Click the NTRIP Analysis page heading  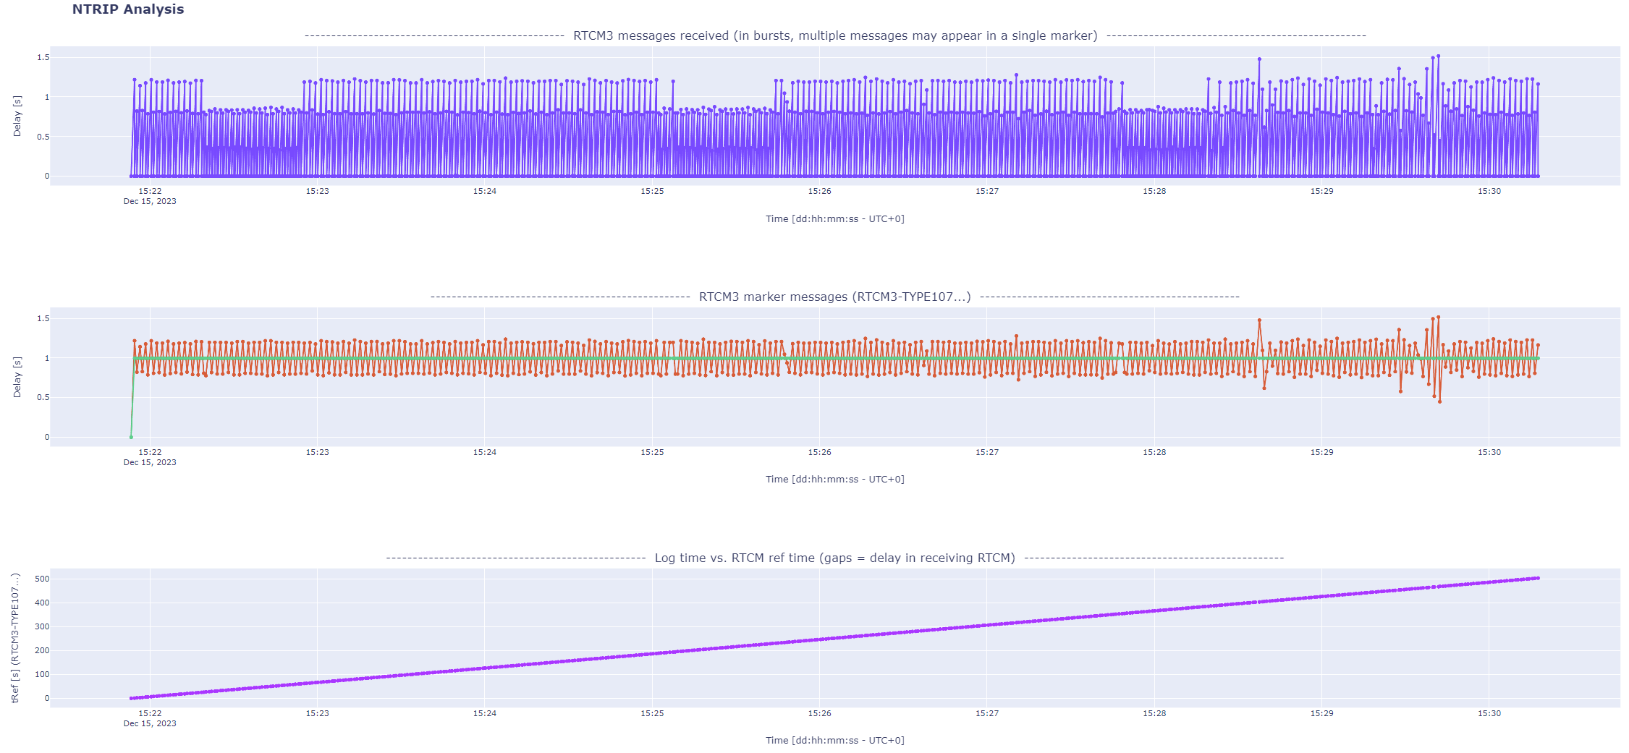[128, 9]
